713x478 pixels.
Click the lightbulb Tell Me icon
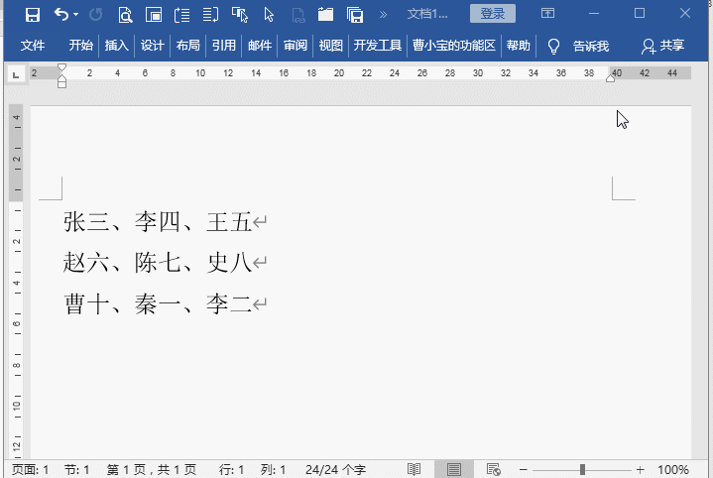point(553,46)
